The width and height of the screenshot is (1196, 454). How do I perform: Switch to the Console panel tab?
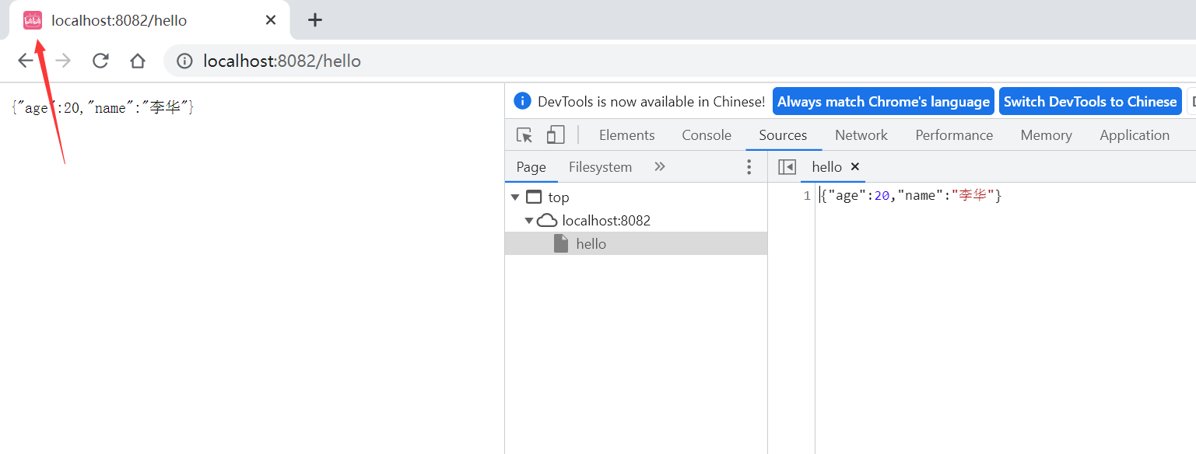[707, 135]
